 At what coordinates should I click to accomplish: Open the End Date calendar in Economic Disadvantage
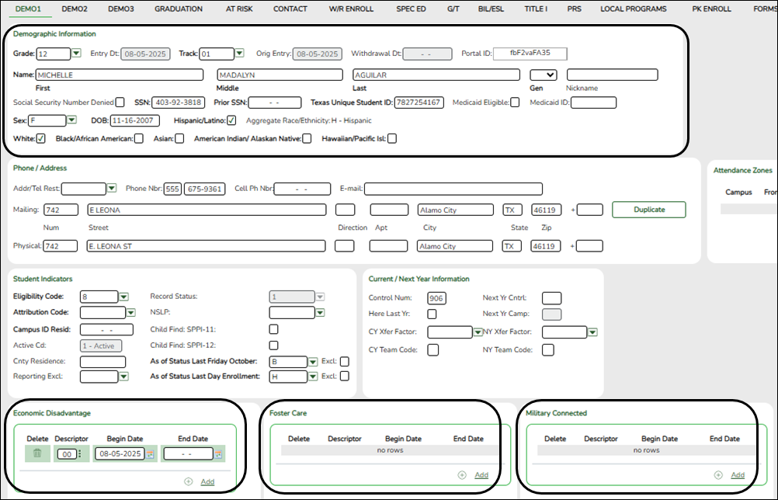click(x=218, y=453)
